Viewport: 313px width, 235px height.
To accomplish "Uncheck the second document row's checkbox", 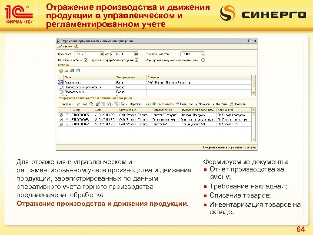I will (61, 120).
